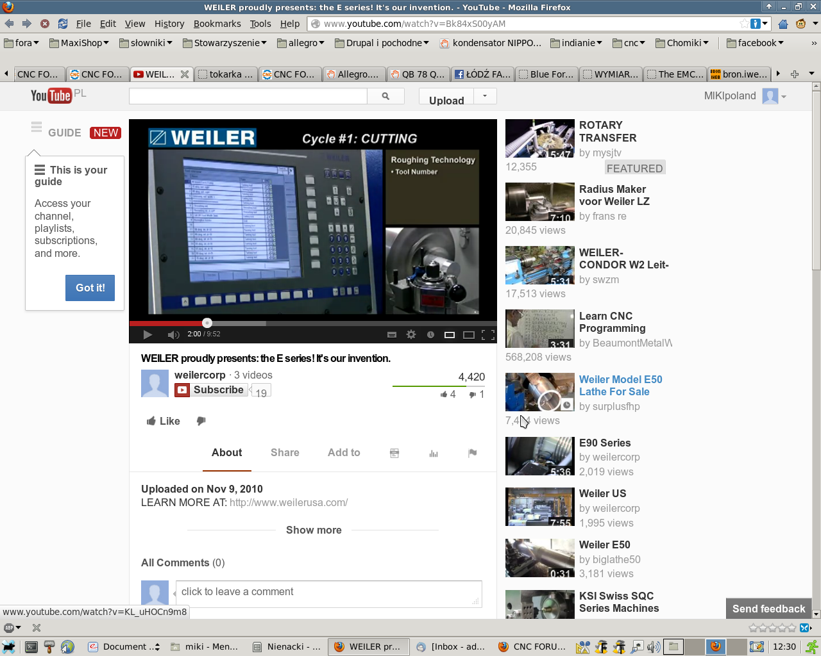This screenshot has width=821, height=656.
Task: Open the weilerusa.com link
Action: click(x=289, y=503)
